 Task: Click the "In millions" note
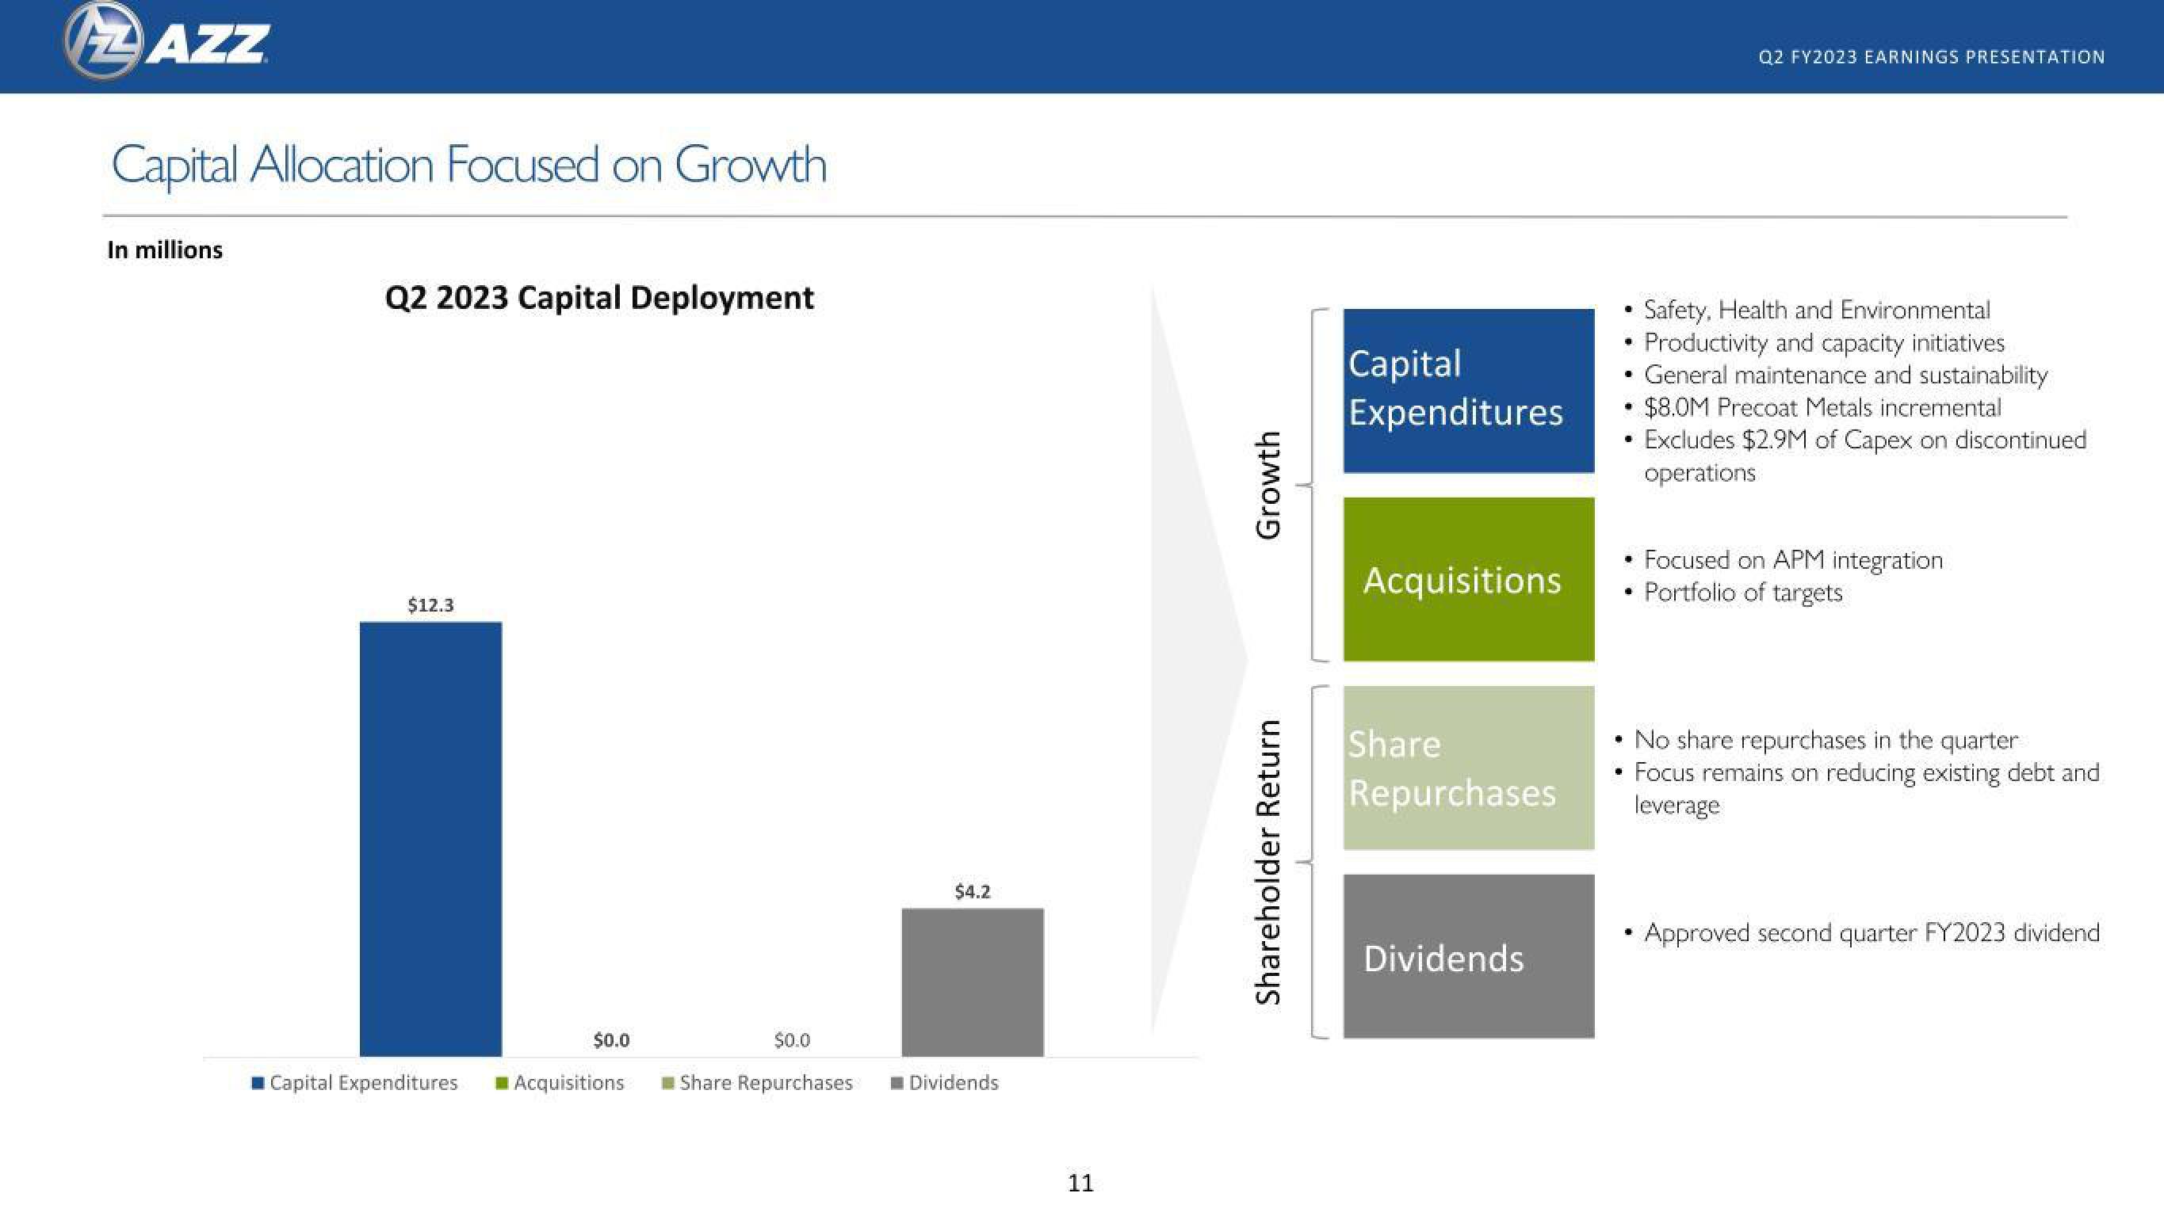[x=165, y=250]
